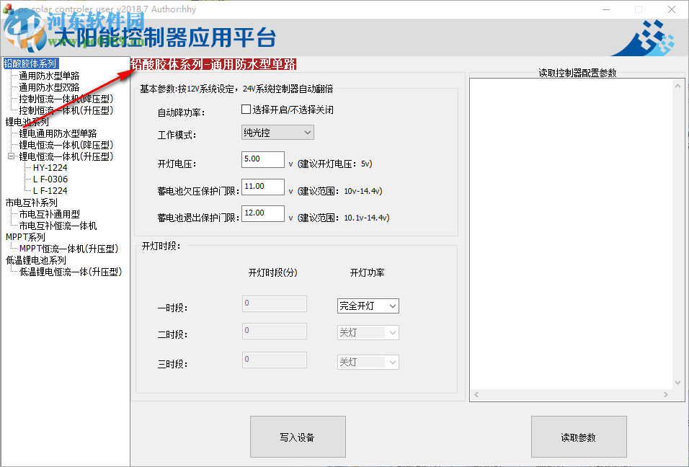The image size is (689, 467).
Task: Open MPPT恒流一体机(升压型) item
Action: tap(68, 249)
